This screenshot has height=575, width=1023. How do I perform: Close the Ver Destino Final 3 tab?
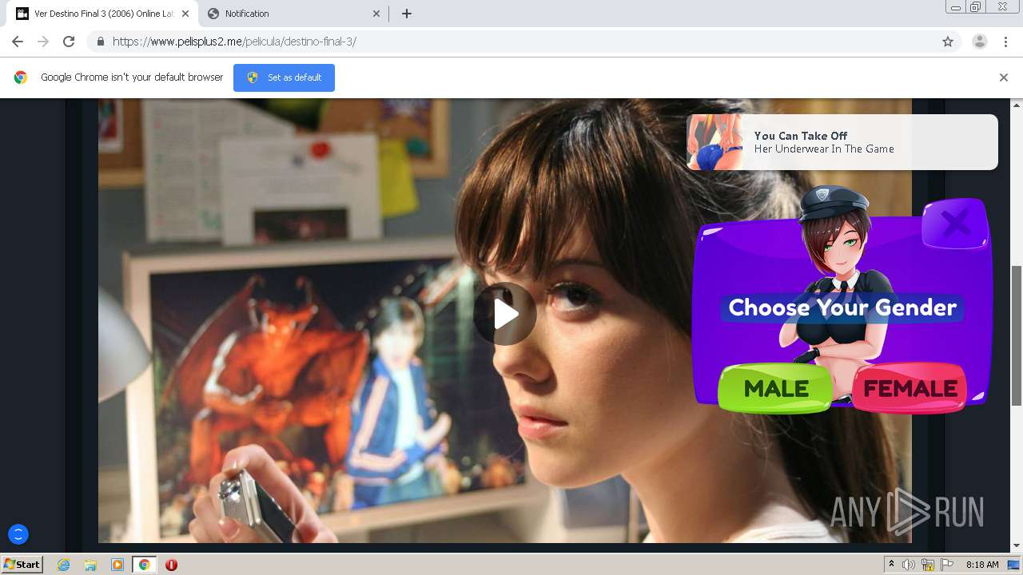pyautogui.click(x=185, y=14)
